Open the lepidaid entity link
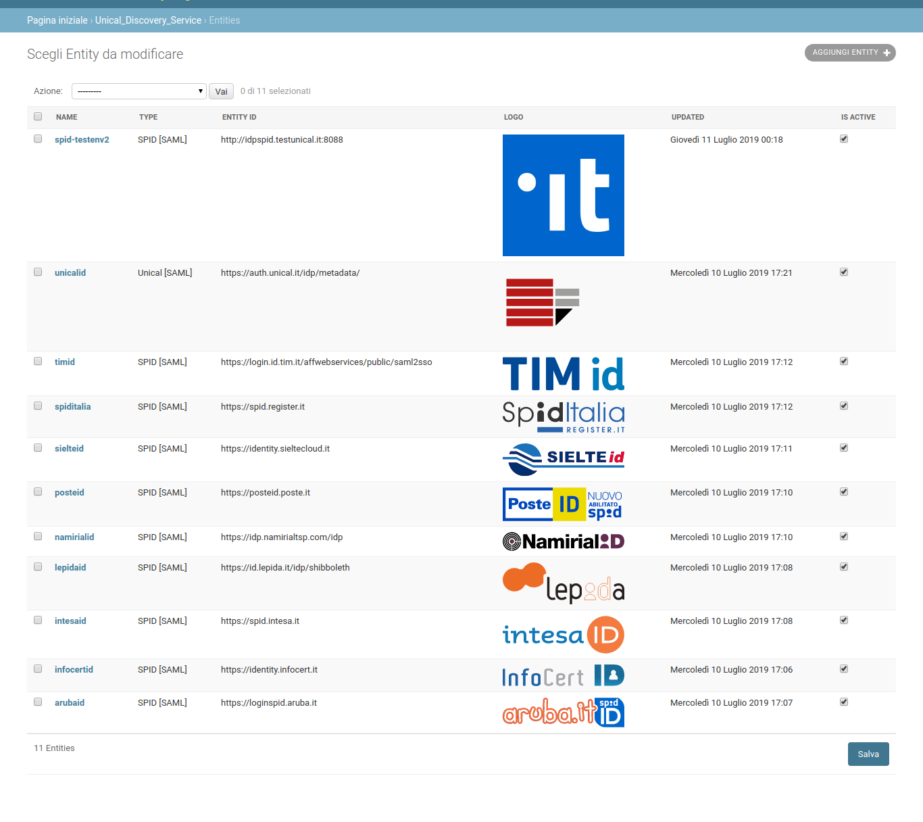 coord(70,568)
